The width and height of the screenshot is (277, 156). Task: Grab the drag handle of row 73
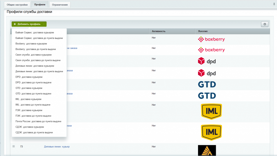(14, 147)
